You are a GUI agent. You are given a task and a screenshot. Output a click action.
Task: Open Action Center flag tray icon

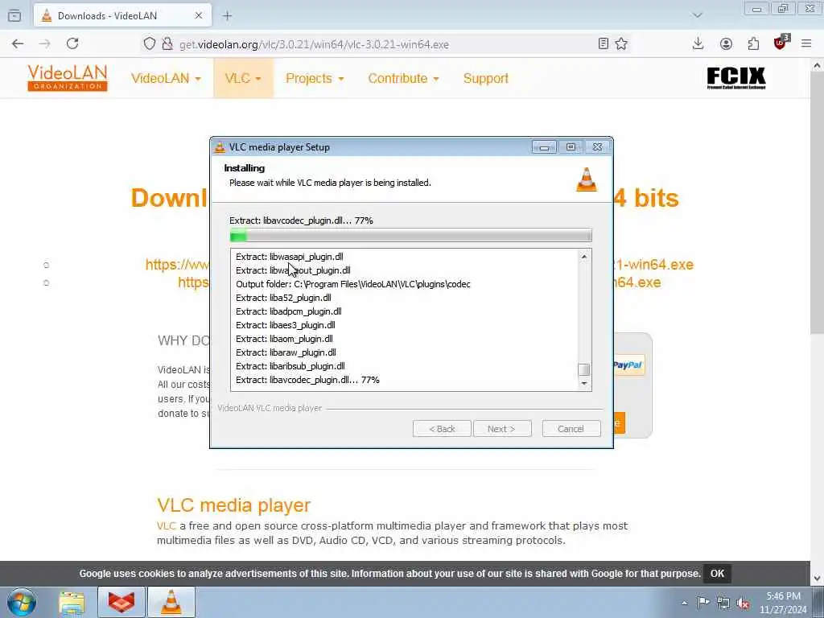pos(703,603)
